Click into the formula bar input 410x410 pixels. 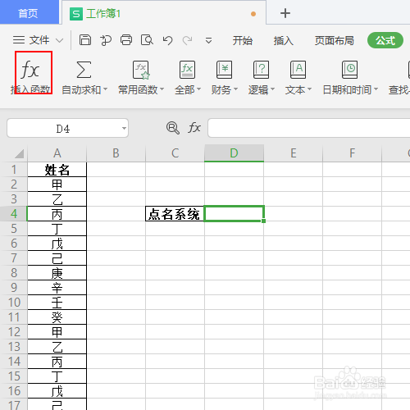309,128
